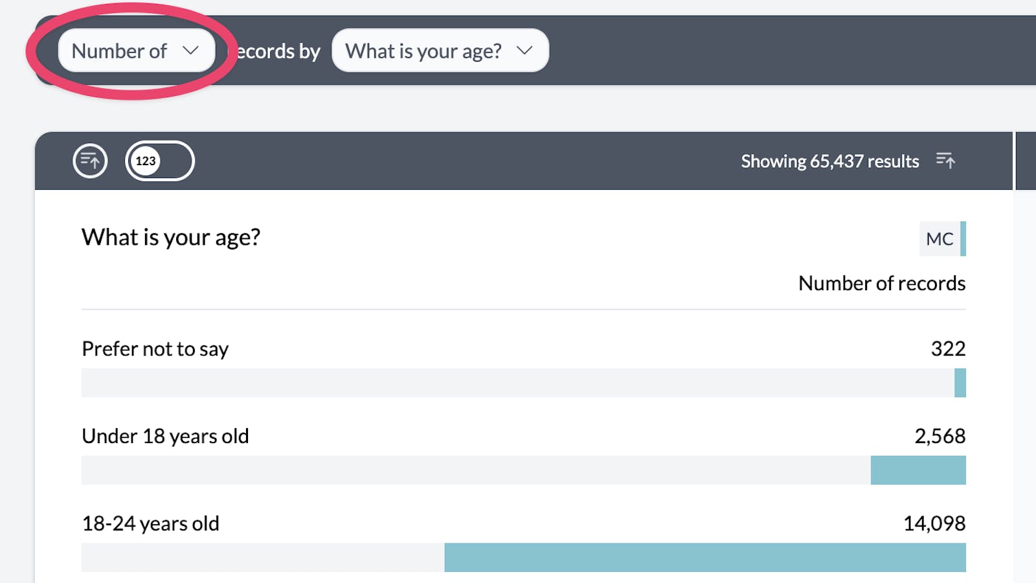Select the "18-24 years old" label

(150, 523)
